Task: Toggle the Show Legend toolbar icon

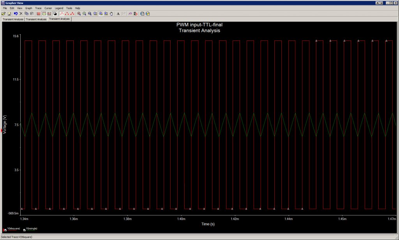Action: (44, 14)
